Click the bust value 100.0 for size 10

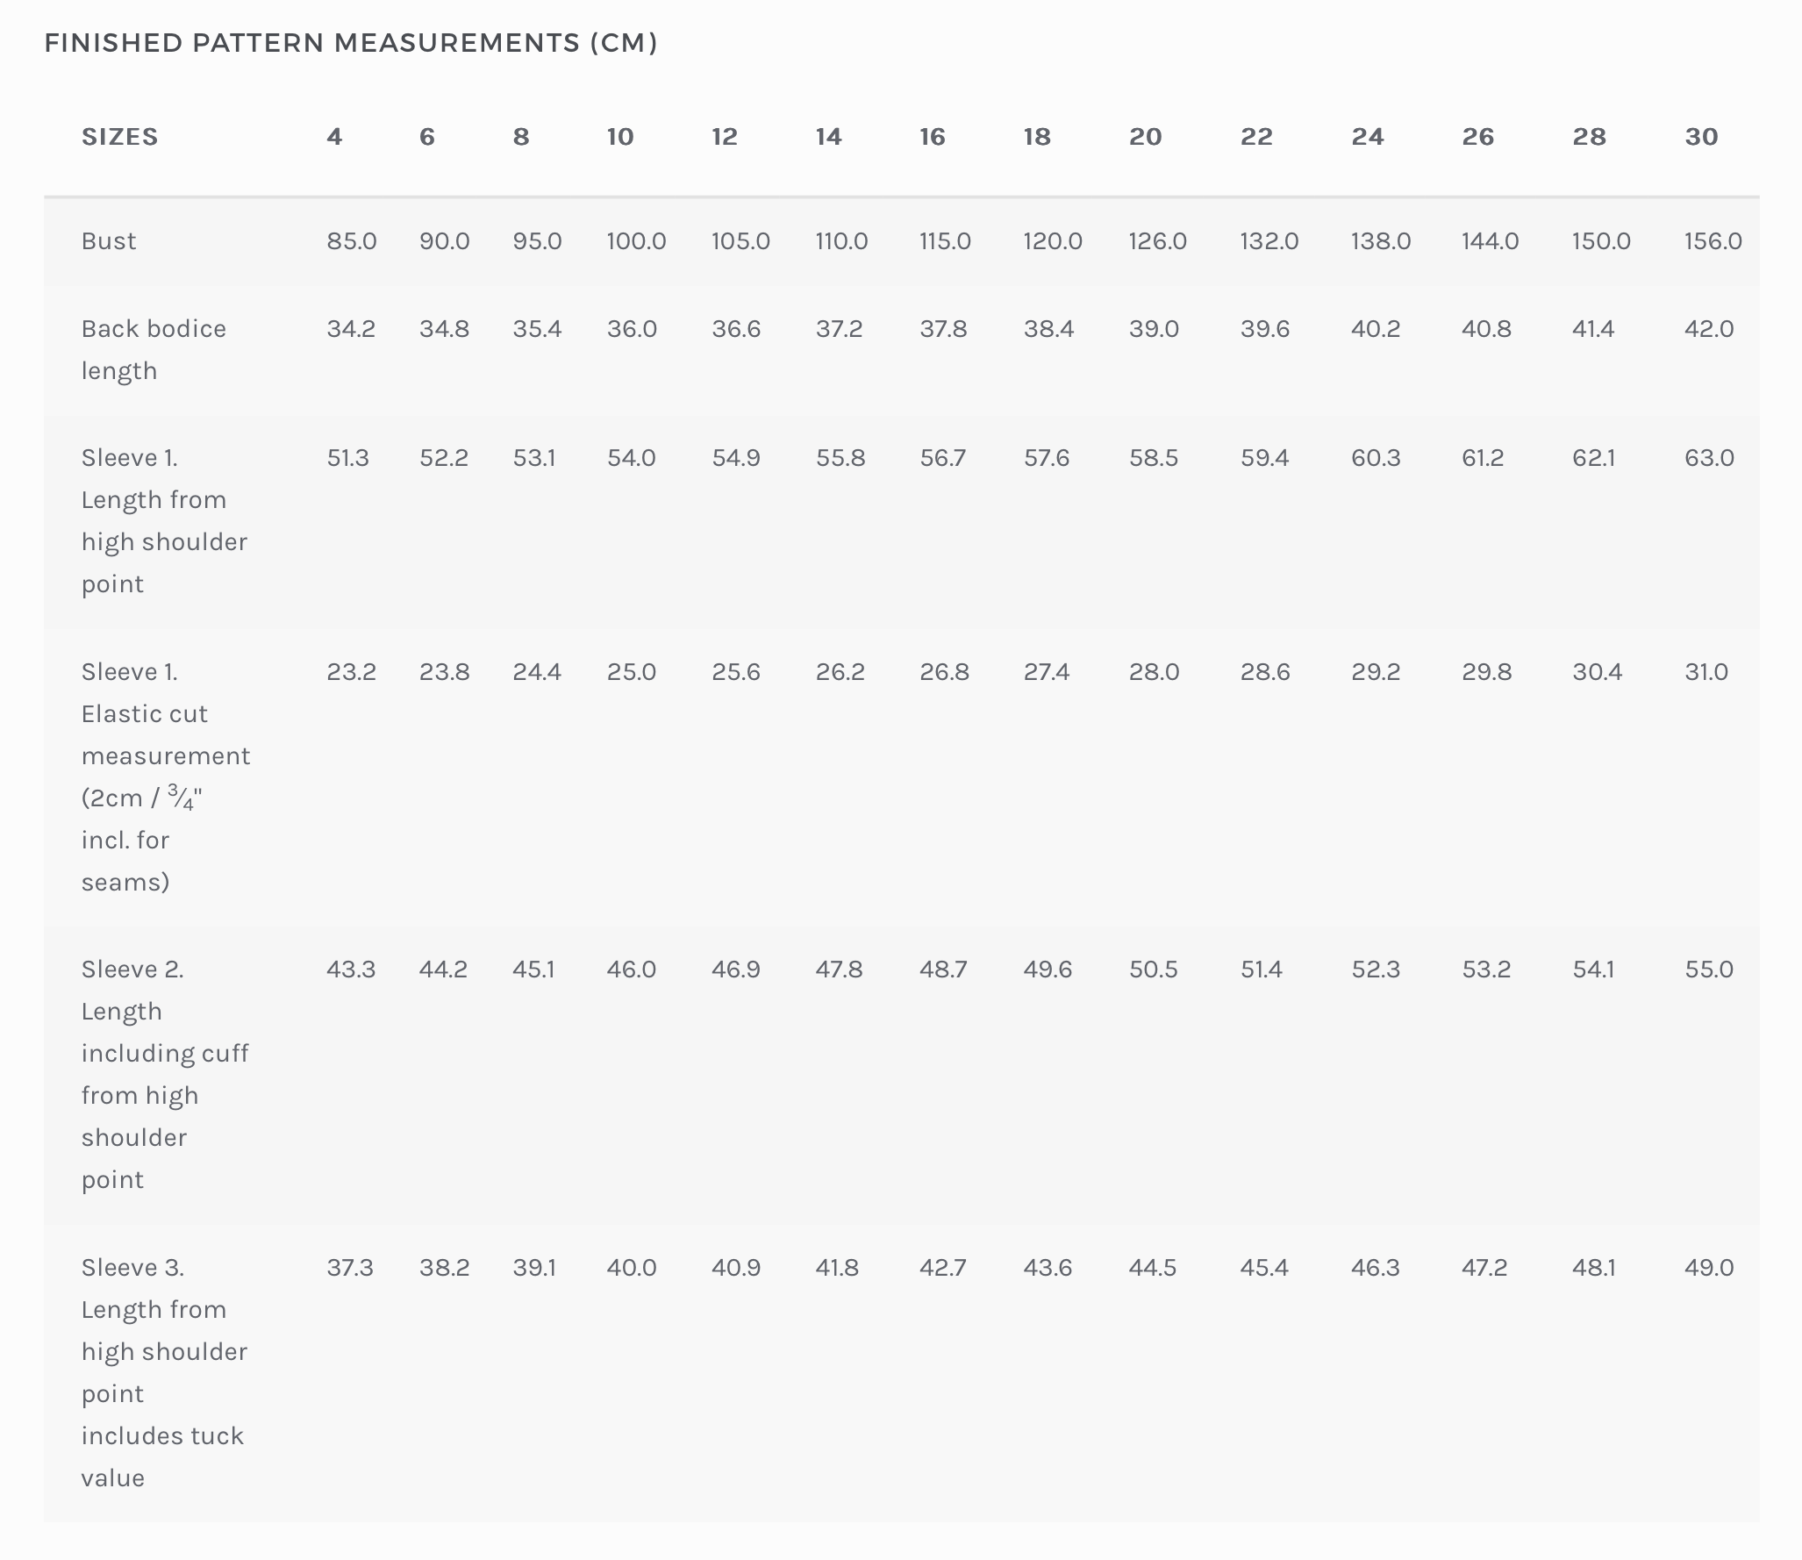pos(636,241)
